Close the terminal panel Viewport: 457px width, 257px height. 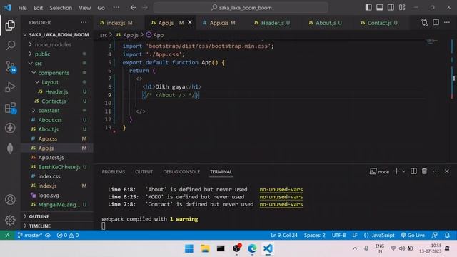(447, 171)
